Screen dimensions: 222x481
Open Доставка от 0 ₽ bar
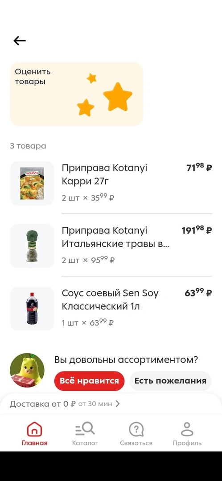point(111,404)
